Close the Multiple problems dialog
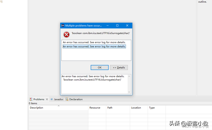The image size is (212, 130). 127,26
